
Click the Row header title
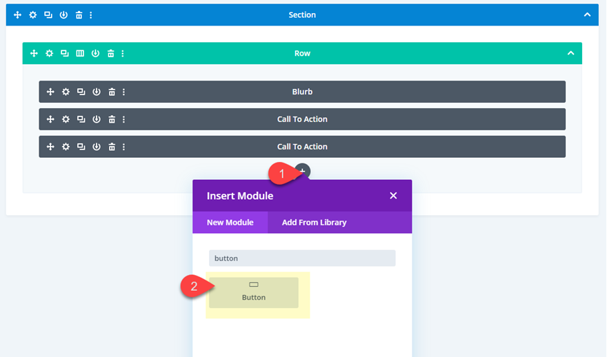pyautogui.click(x=302, y=53)
